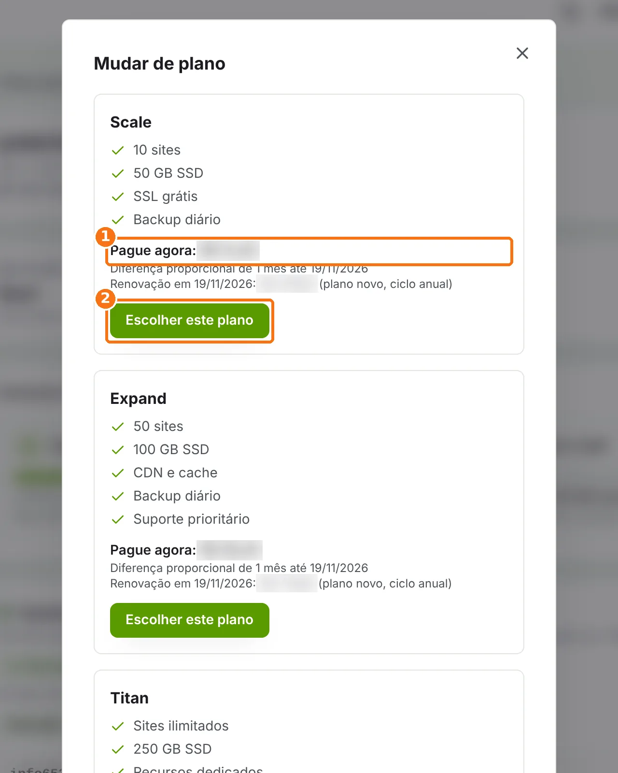
Task: Click the checkmark beside 10 sites
Action: tap(118, 150)
